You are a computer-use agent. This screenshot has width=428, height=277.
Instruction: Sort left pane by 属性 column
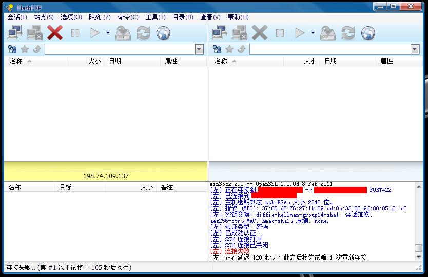(183, 61)
